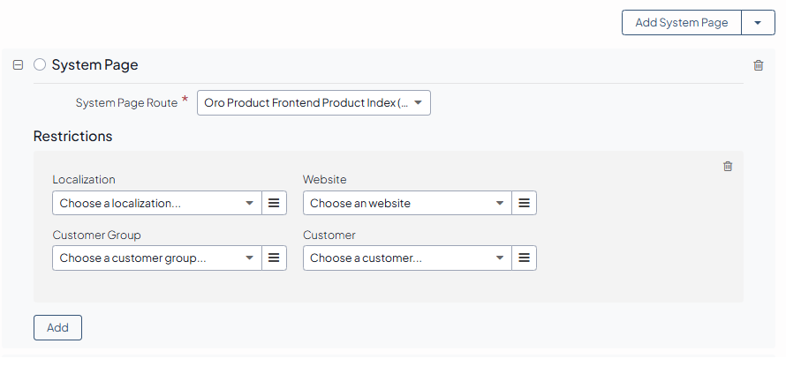The height and width of the screenshot is (366, 786).
Task: Open customer list via hamburger icon
Action: pos(525,258)
